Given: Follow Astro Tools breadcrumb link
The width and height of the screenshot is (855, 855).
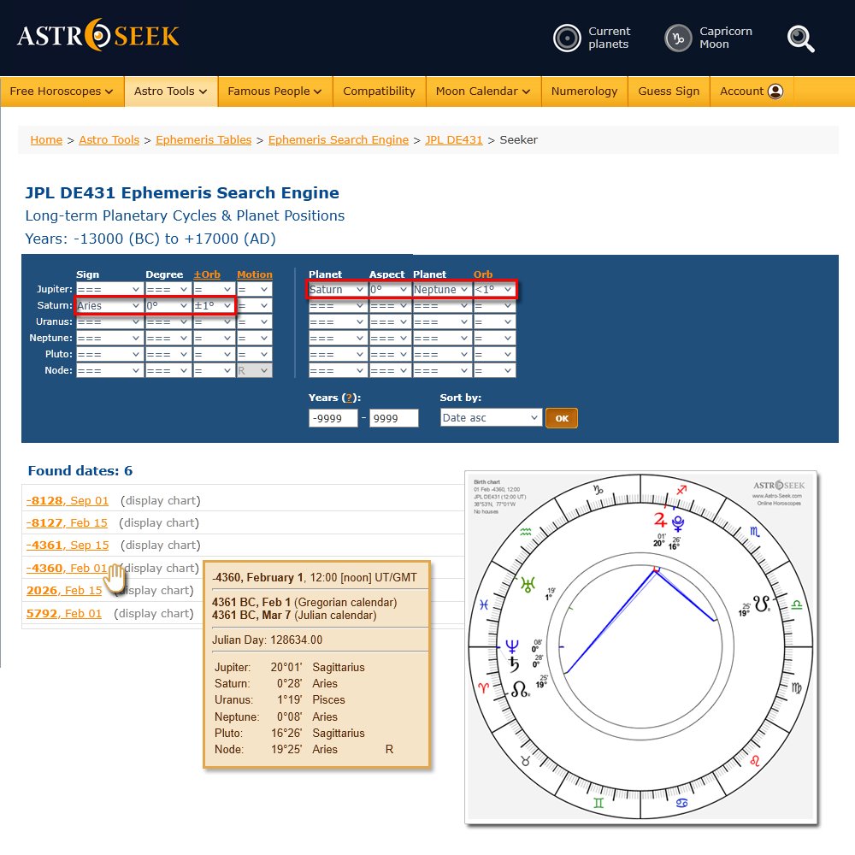Looking at the screenshot, I should coord(109,139).
